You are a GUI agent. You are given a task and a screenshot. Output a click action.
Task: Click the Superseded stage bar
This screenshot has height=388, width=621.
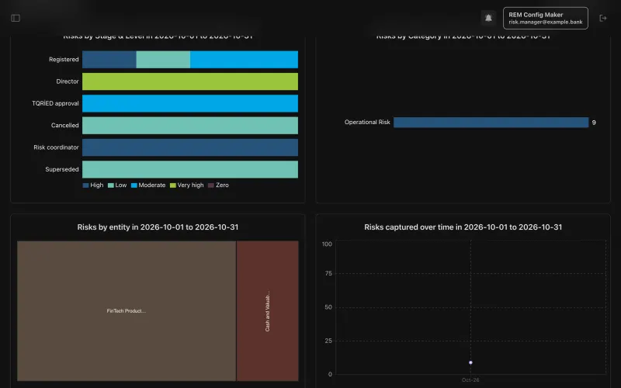click(190, 169)
